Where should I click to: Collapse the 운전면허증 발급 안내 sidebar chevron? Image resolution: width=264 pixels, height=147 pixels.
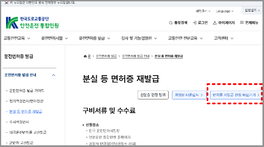click(54, 75)
